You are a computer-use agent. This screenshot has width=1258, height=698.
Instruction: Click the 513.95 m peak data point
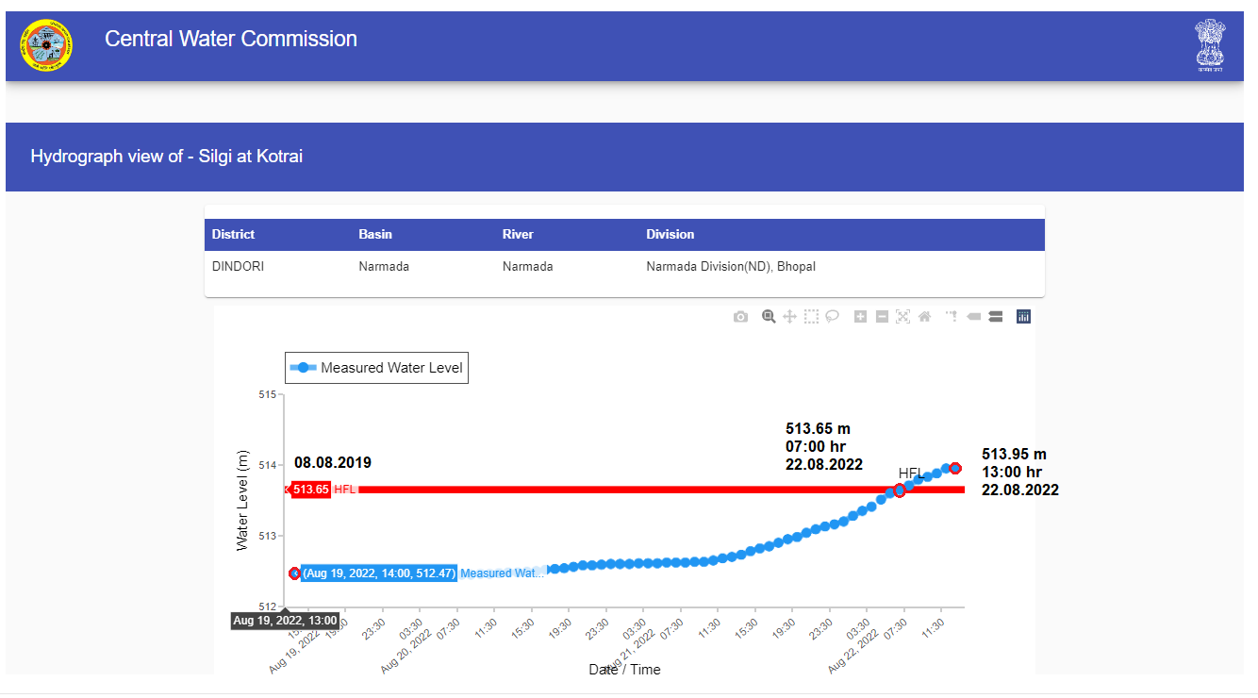click(955, 468)
